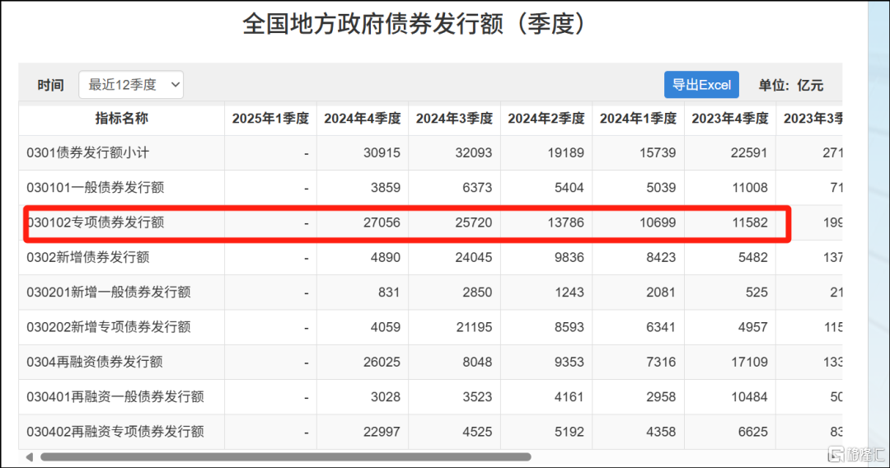Click the value 24045 in the table
The width and height of the screenshot is (890, 468).
tap(474, 258)
